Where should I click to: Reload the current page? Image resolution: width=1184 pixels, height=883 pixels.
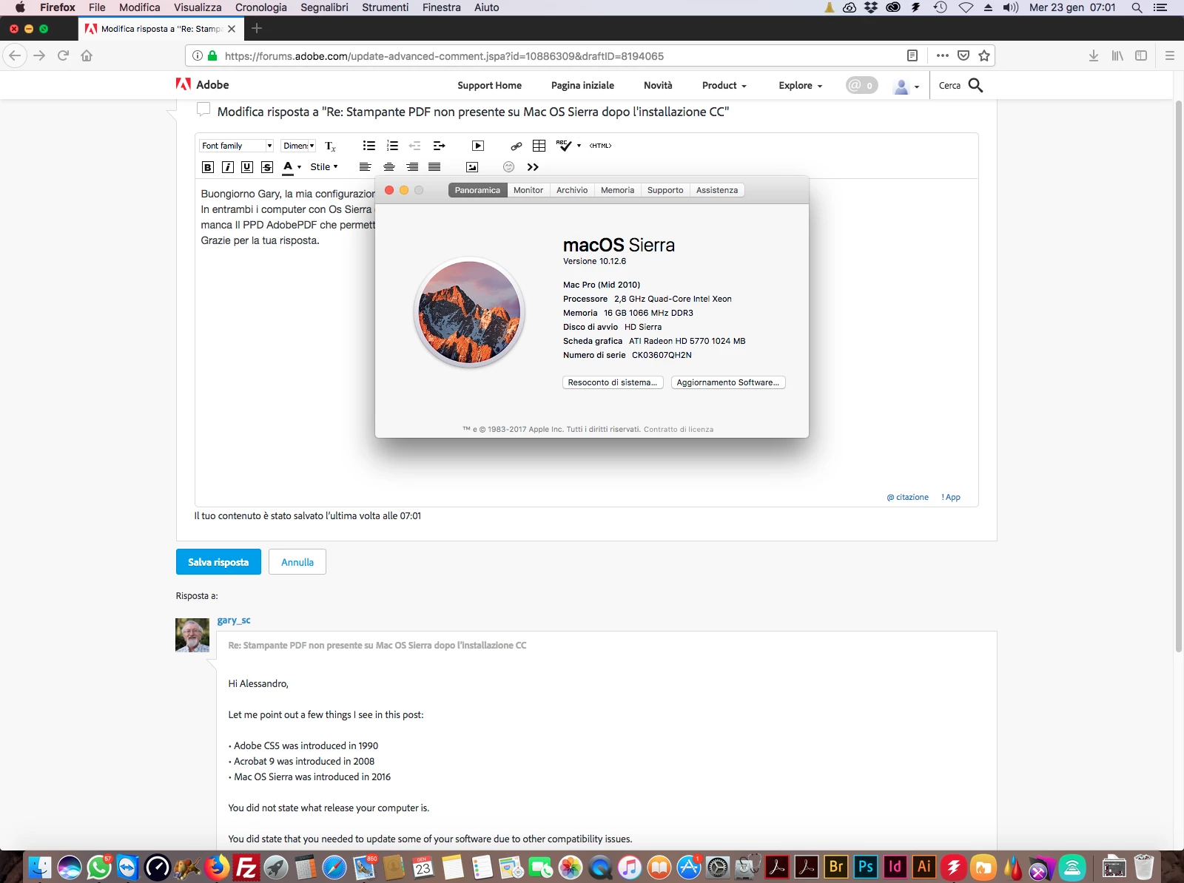pos(64,55)
